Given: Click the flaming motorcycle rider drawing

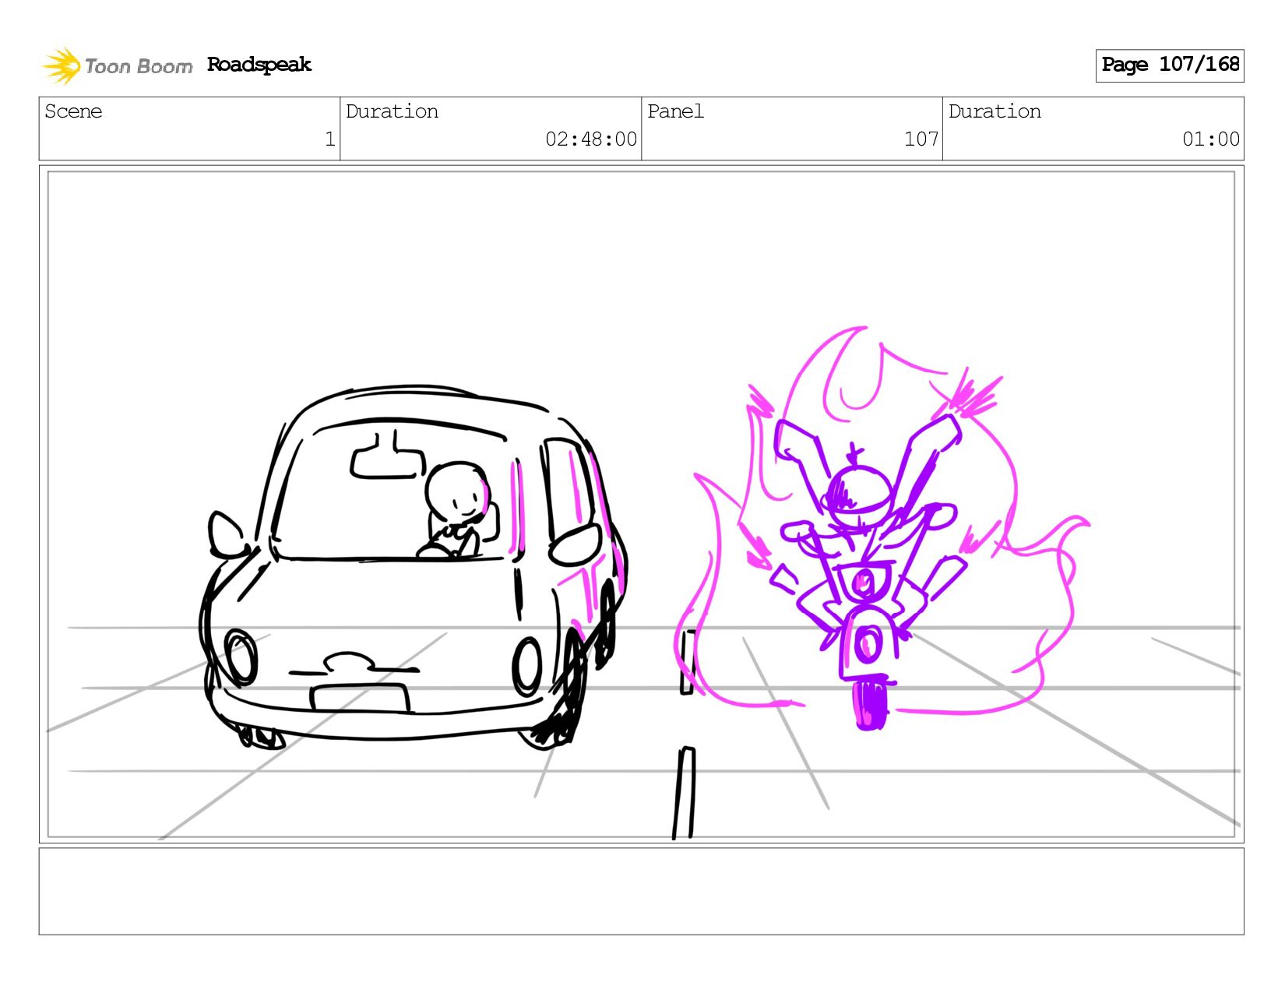Looking at the screenshot, I should [884, 530].
